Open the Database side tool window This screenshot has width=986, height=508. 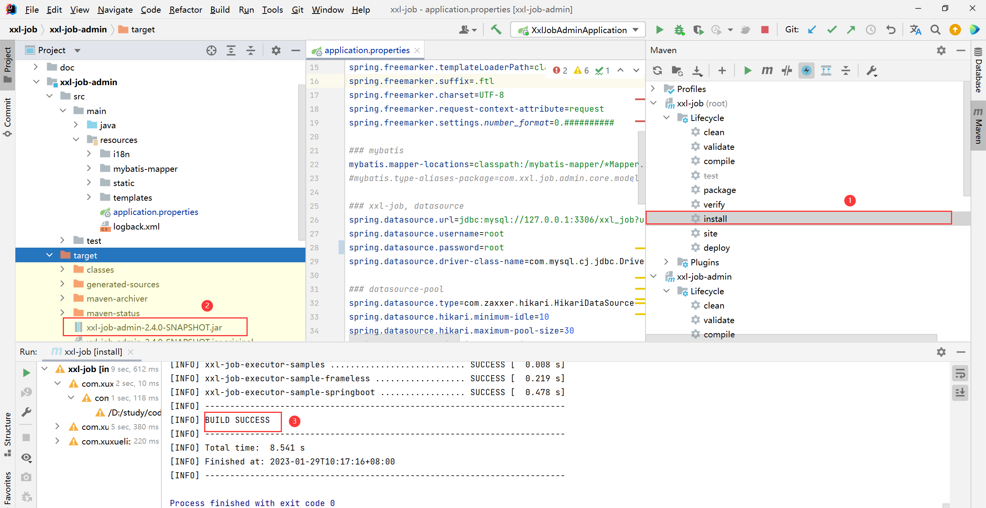978,70
